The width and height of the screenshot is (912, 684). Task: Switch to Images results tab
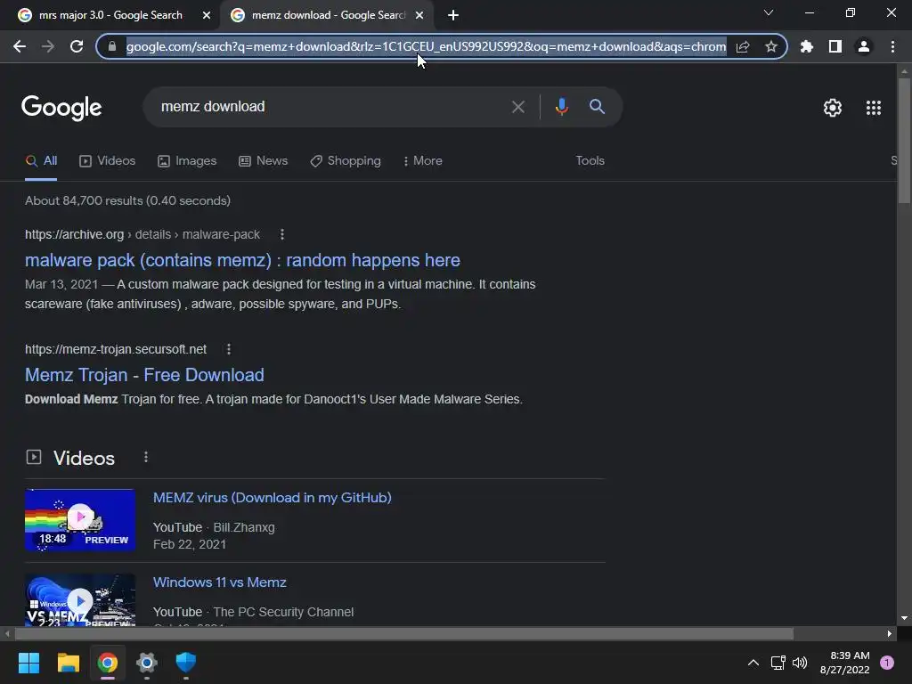pos(187,160)
